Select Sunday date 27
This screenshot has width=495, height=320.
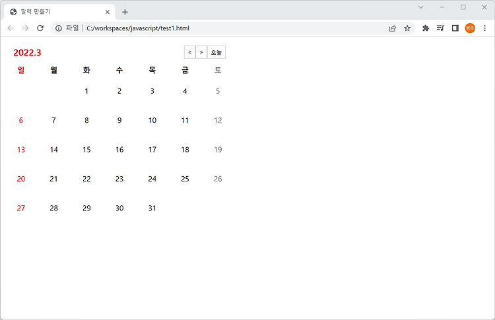pos(21,208)
